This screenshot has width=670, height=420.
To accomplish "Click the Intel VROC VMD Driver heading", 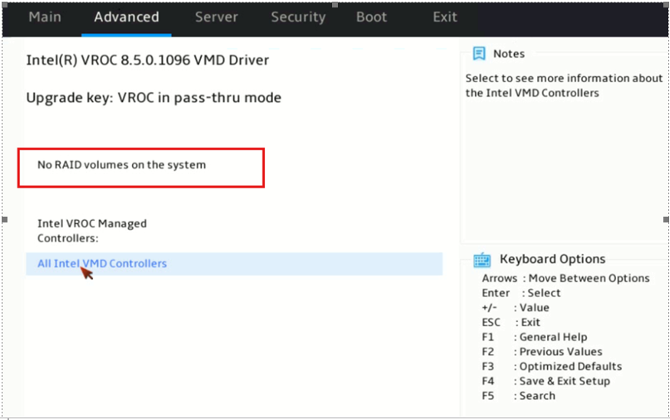I will tap(148, 61).
